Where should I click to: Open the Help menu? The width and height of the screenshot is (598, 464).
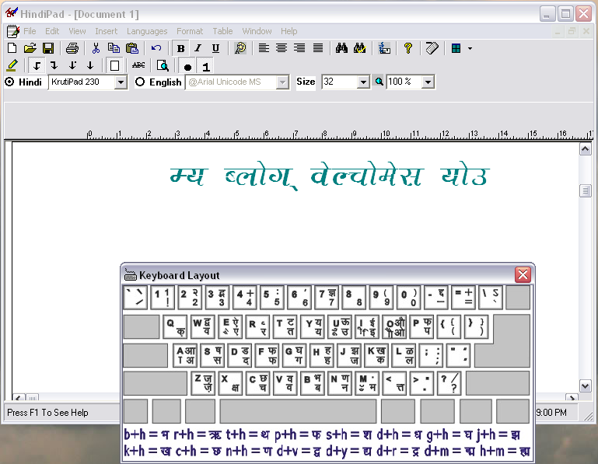click(289, 31)
